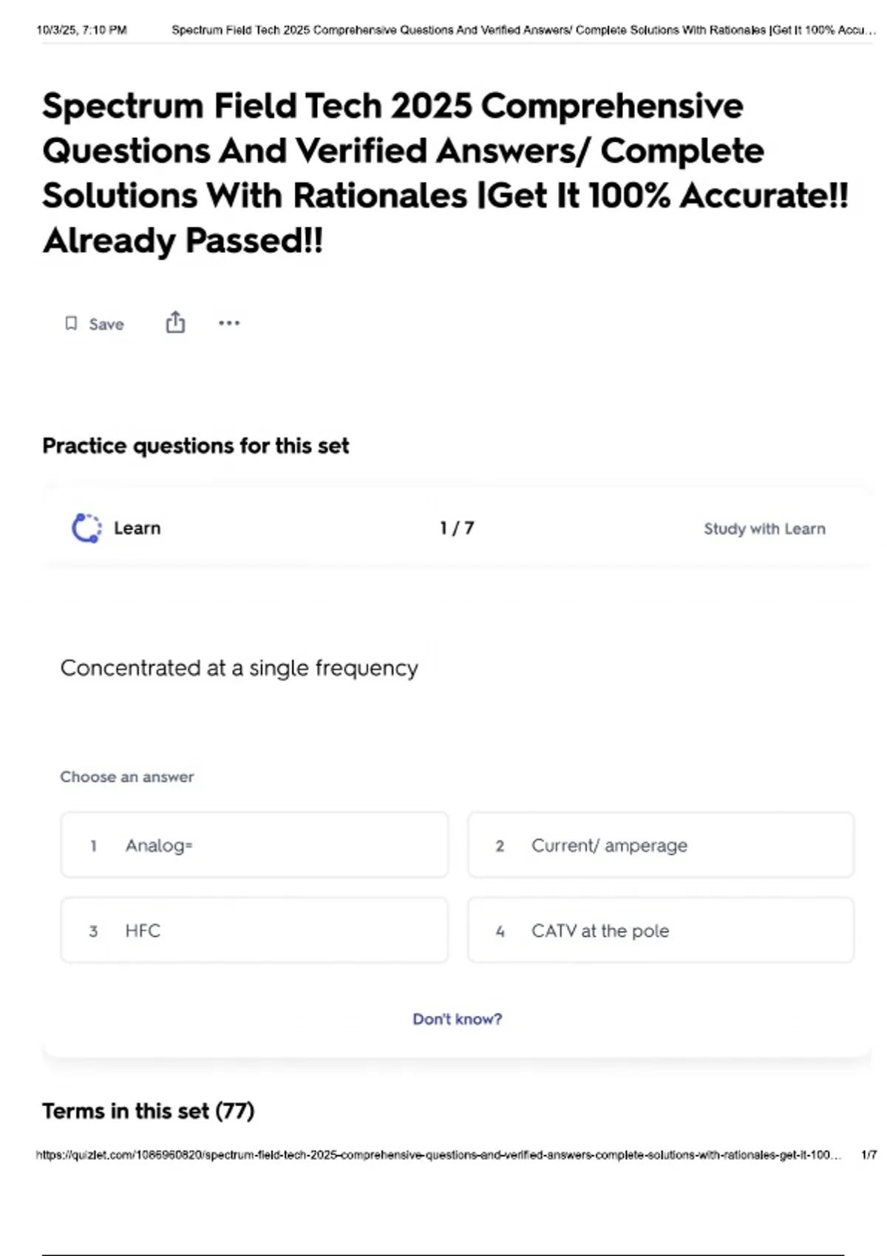This screenshot has height=1256, width=887.
Task: Click the 1 / 7 progress counter
Action: 457,528
